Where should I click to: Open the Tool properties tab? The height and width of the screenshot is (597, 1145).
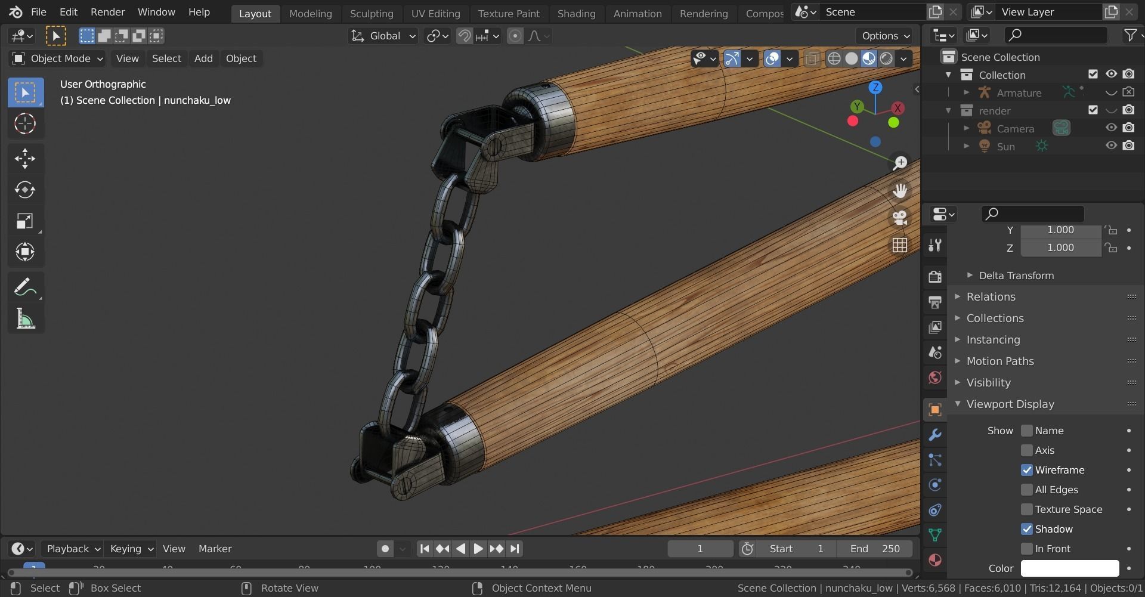[935, 245]
